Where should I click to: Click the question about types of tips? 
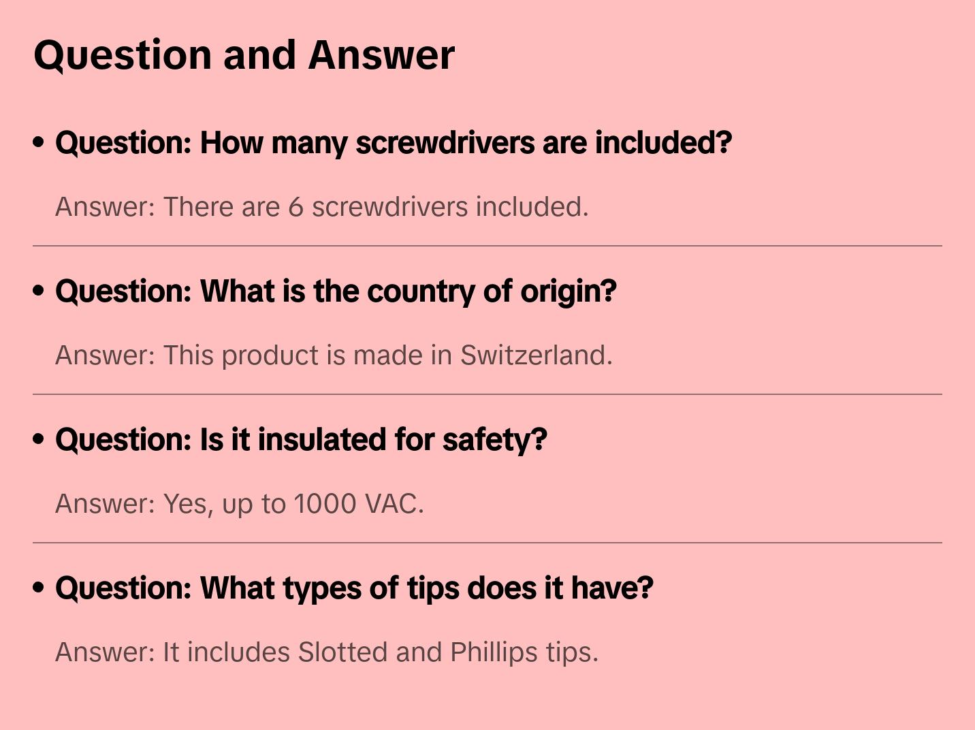(x=354, y=588)
